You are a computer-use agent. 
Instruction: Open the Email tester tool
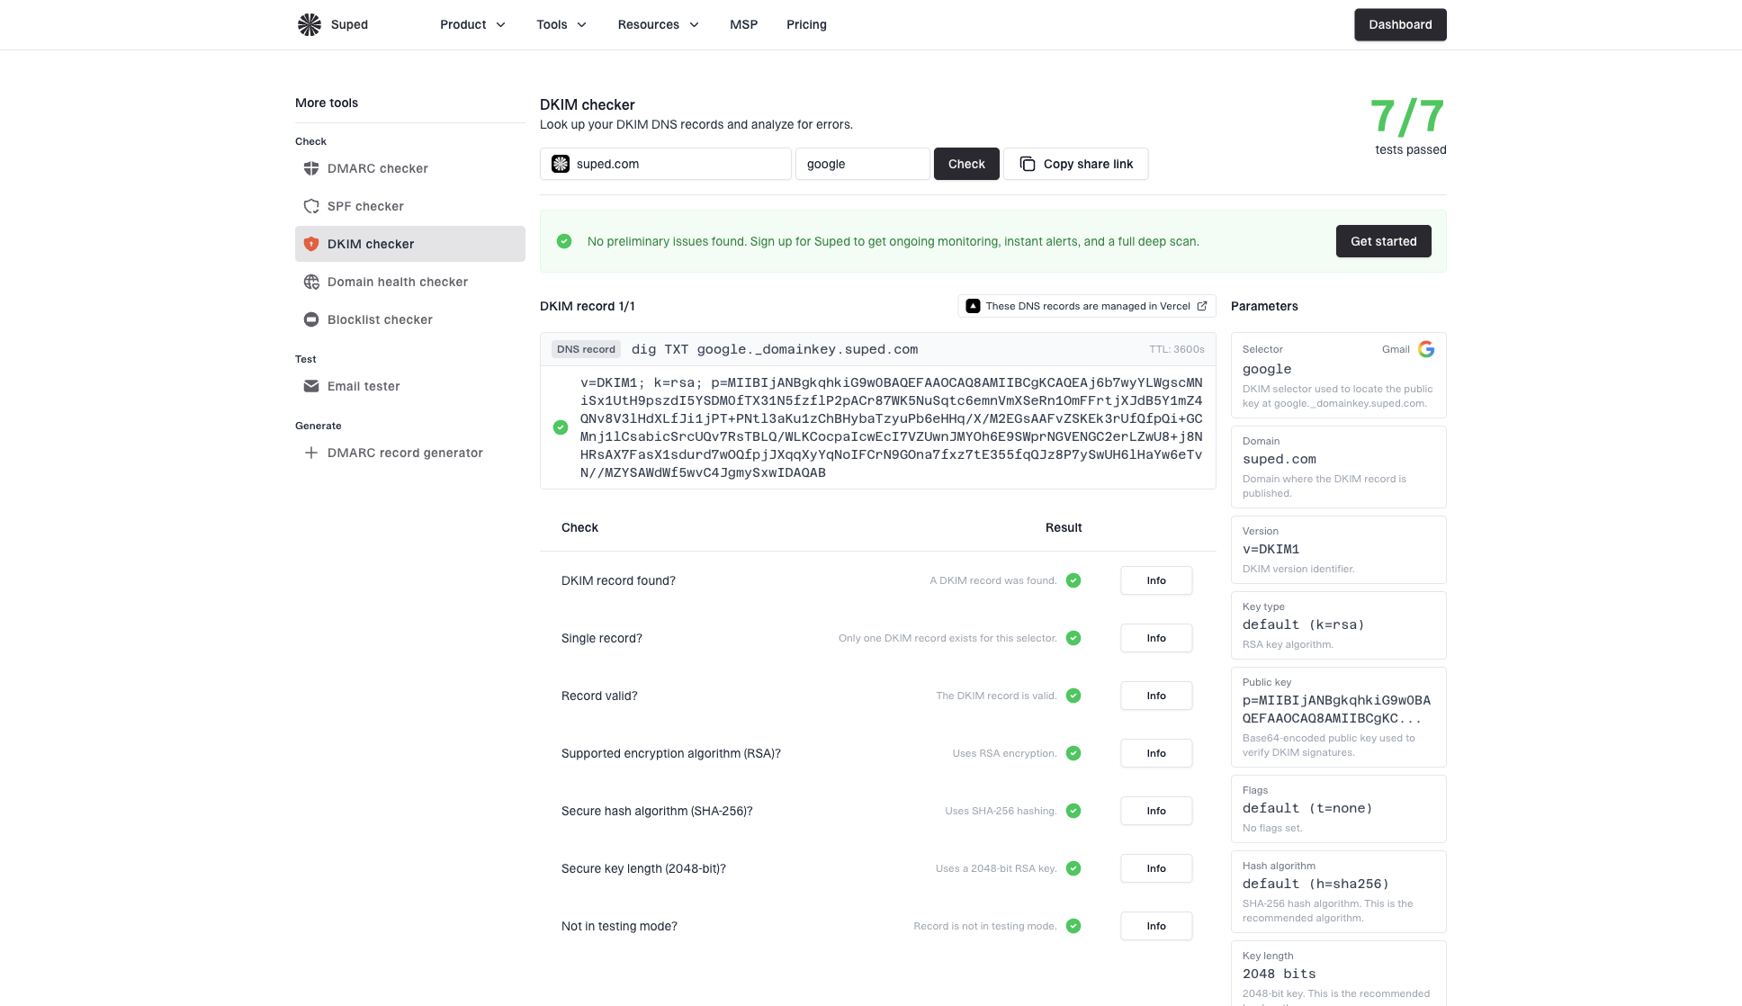click(x=410, y=386)
